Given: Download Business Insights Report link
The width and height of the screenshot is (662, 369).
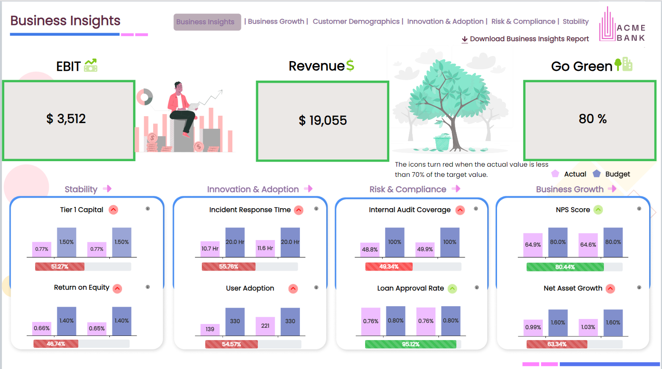Looking at the screenshot, I should pos(529,39).
